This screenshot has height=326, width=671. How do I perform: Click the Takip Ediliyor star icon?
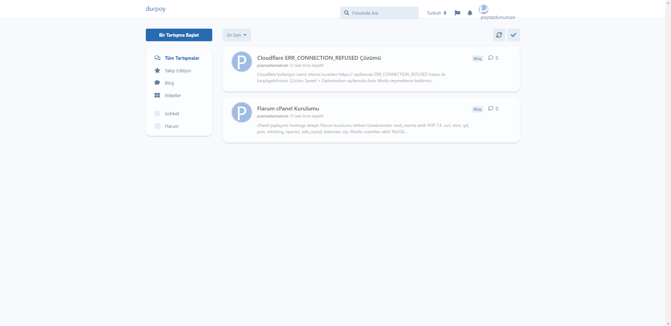pyautogui.click(x=157, y=71)
